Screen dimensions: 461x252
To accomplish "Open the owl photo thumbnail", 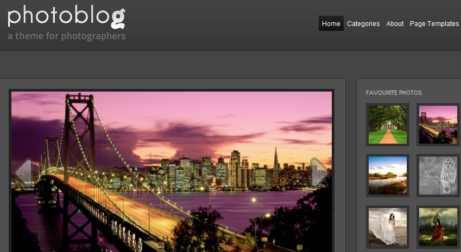I will tap(438, 176).
